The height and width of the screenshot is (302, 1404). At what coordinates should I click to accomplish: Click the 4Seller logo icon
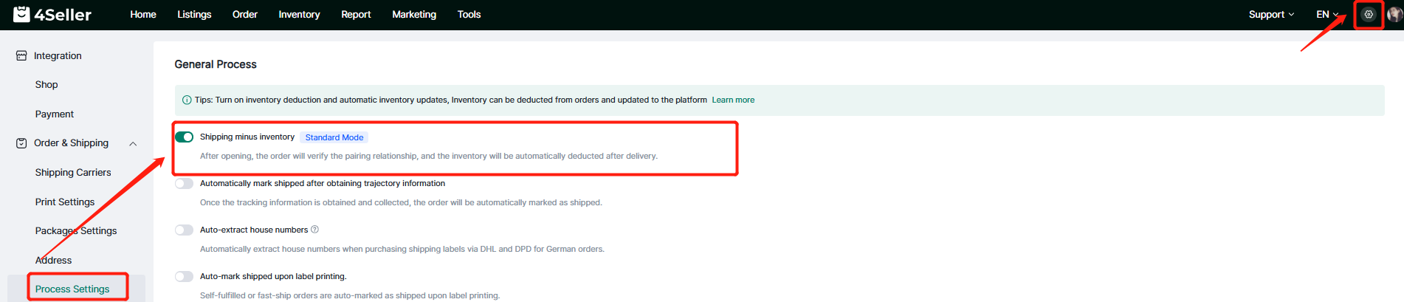(x=21, y=14)
